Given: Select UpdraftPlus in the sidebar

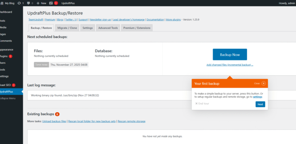Looking at the screenshot, I should tap(11, 92).
